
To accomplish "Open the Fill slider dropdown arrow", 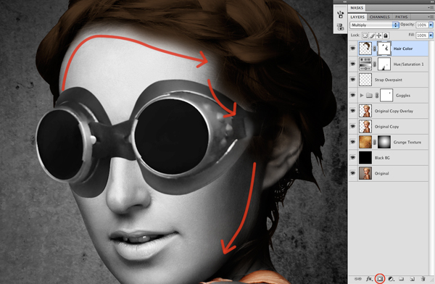I will pyautogui.click(x=431, y=35).
